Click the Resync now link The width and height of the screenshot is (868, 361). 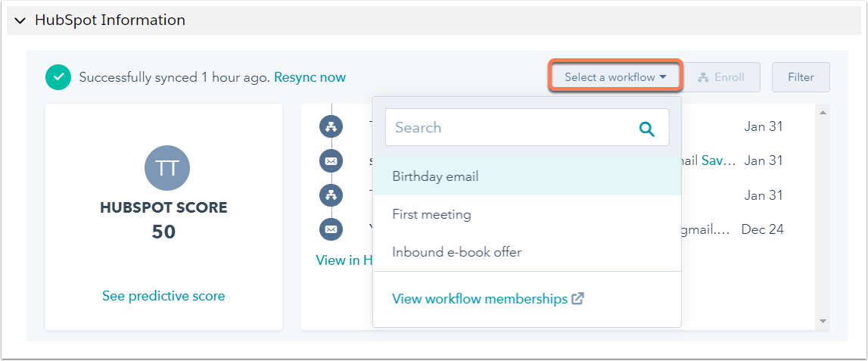(310, 77)
